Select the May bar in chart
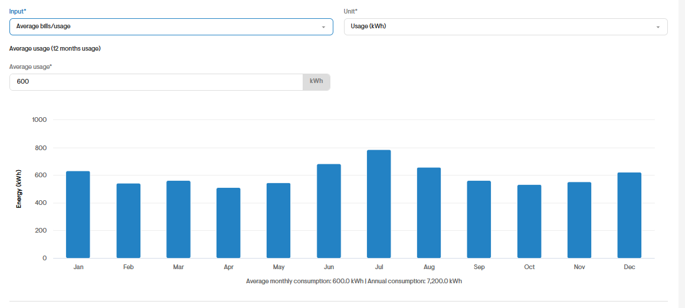This screenshot has width=685, height=308. (278, 220)
